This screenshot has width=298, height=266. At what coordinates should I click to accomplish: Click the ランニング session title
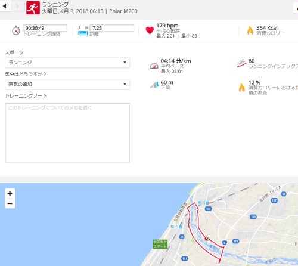click(x=55, y=4)
